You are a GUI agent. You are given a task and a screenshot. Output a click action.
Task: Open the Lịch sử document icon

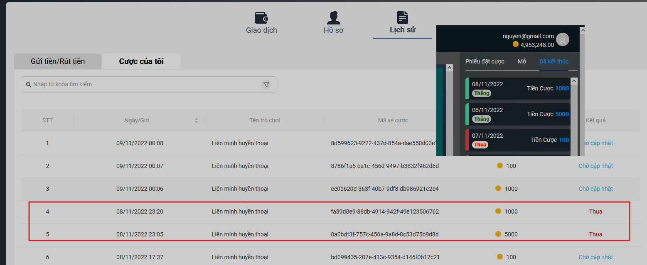(x=403, y=17)
